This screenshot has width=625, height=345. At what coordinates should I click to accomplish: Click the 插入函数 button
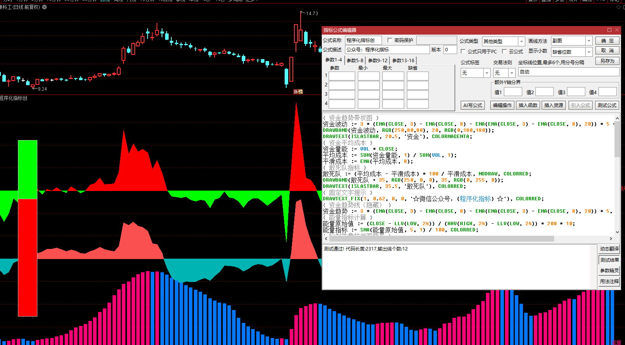point(528,105)
